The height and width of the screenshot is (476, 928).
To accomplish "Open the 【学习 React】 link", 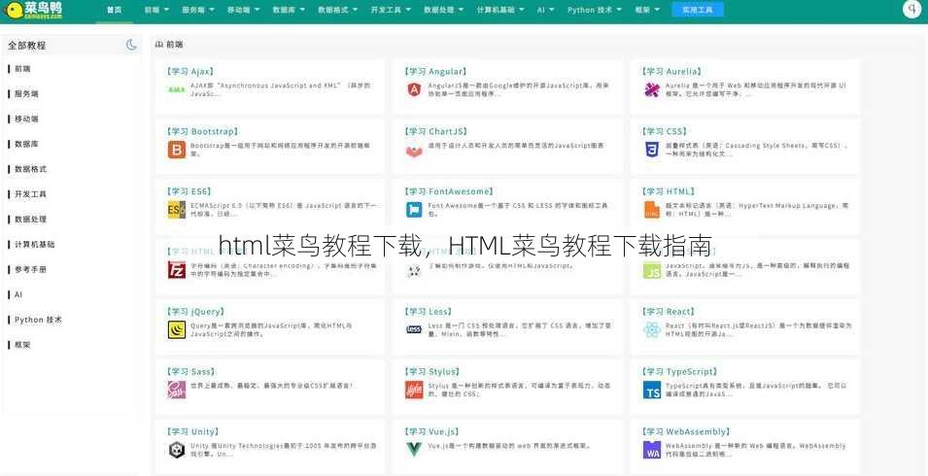I will (x=669, y=311).
